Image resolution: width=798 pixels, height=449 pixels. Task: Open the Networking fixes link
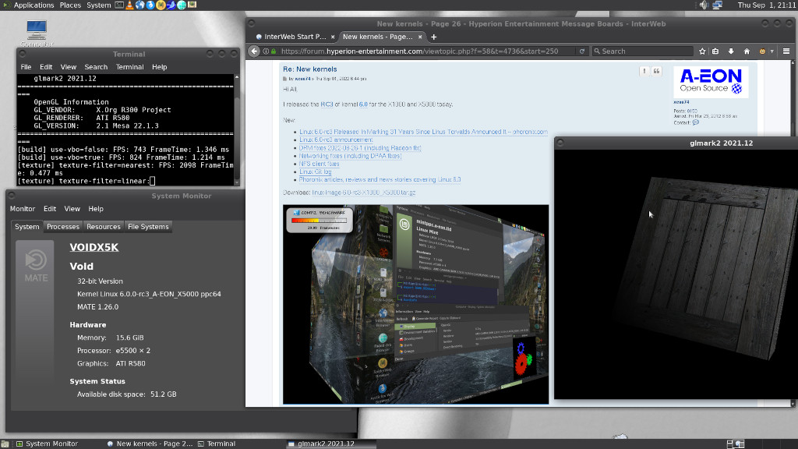350,156
